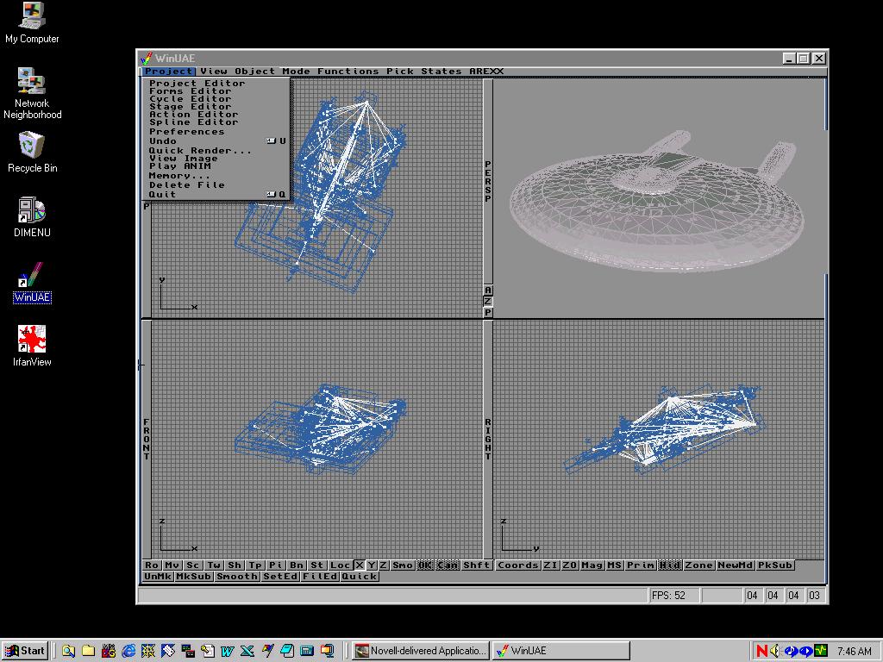Click the Mag toolbar button
Screen dimensions: 883x662
(x=592, y=565)
